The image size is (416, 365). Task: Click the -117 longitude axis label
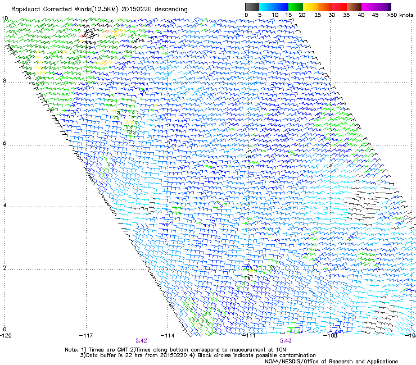(86, 336)
